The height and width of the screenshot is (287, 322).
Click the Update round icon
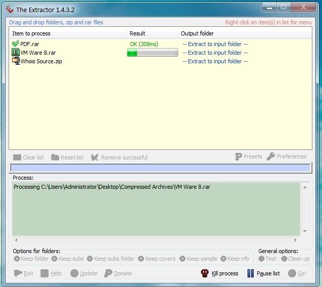(74, 273)
